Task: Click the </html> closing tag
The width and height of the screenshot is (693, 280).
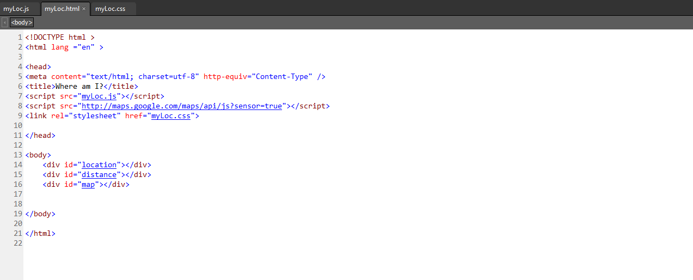Action: [40, 234]
